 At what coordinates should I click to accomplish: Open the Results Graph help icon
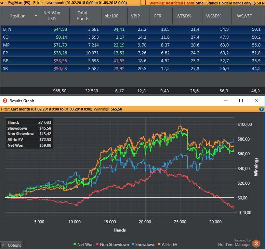[261, 109]
